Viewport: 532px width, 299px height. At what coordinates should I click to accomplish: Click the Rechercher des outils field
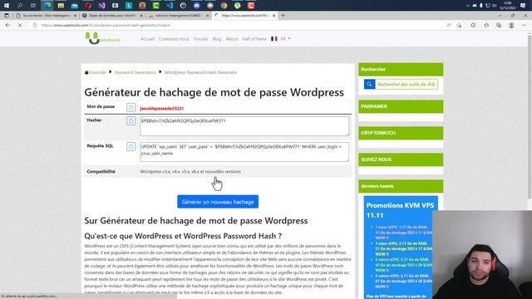coord(406,84)
